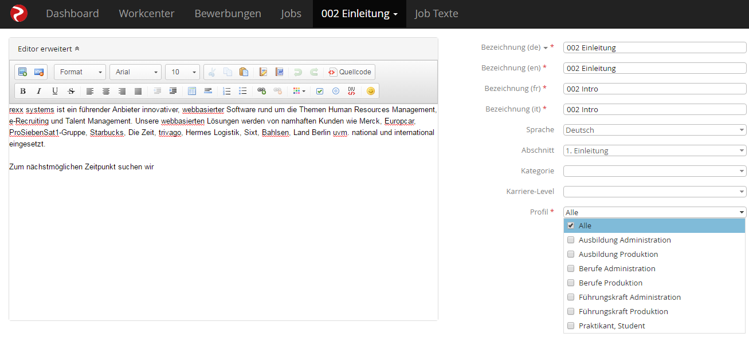The height and width of the screenshot is (337, 749).
Task: Insert a table
Action: (192, 91)
